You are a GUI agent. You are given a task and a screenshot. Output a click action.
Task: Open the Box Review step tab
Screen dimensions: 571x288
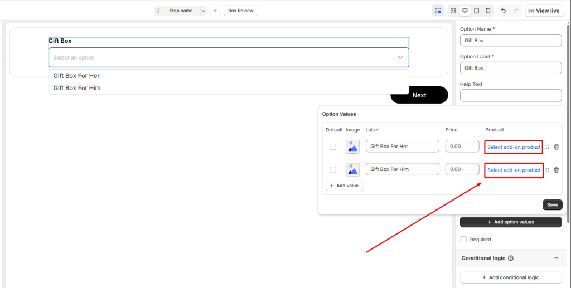[241, 11]
